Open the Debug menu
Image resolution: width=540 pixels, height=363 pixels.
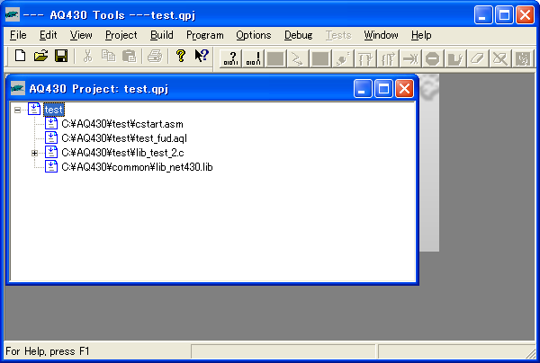[x=298, y=35]
